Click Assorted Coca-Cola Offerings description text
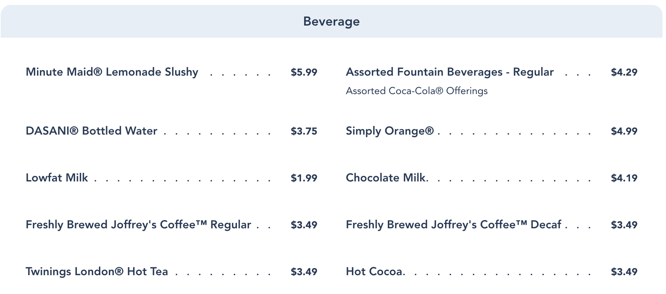The width and height of the screenshot is (666, 294). pos(417,91)
